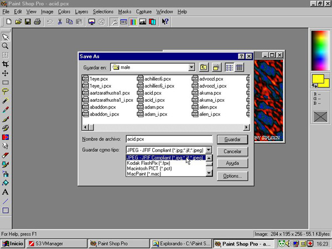Click the Full screen preview monitor icon

[92, 22]
